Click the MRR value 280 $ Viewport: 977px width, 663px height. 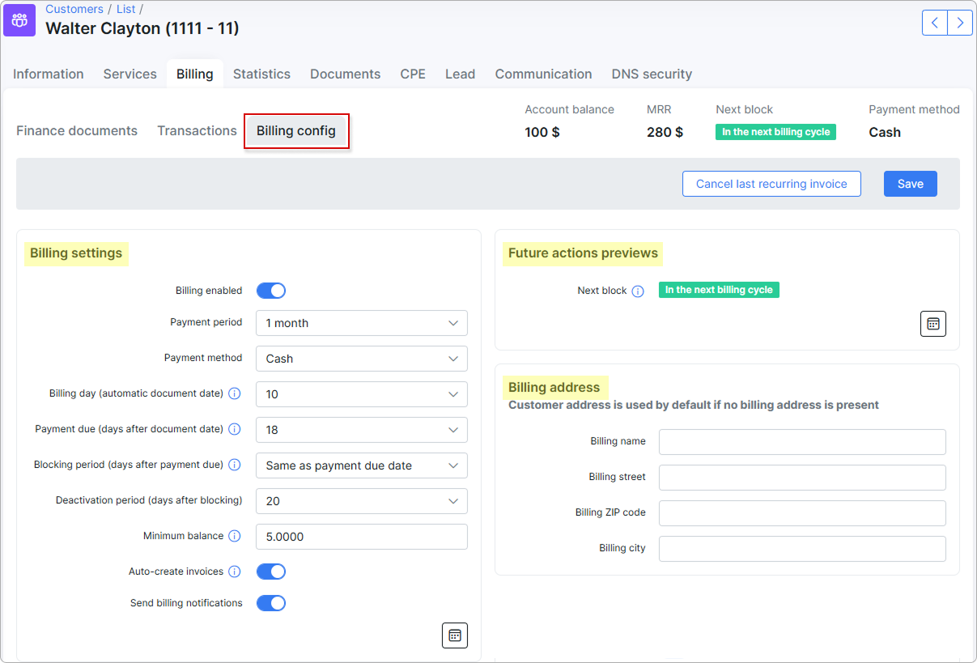[665, 132]
